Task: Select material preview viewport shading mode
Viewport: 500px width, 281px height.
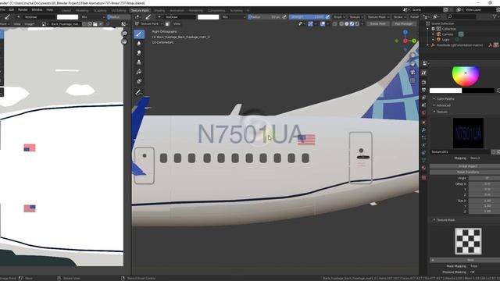Action: point(352,24)
